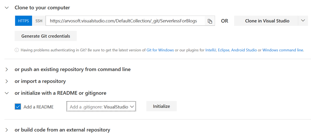Toggle the Add a README checkbox
The height and width of the screenshot is (137, 311).
point(18,106)
